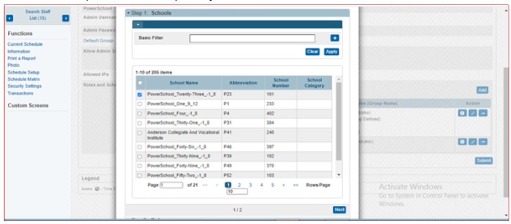Go to page 2 of schools list
511x224 pixels.
239,185
